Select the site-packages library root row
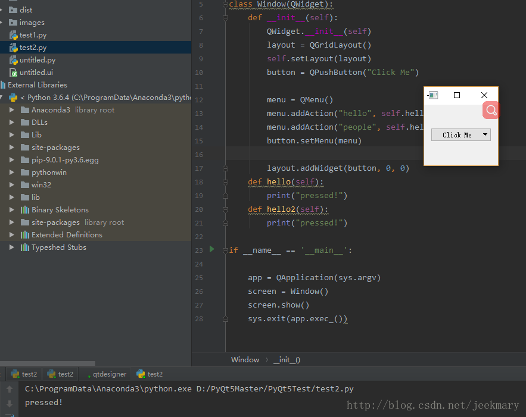This screenshot has width=526, height=417. click(95, 222)
